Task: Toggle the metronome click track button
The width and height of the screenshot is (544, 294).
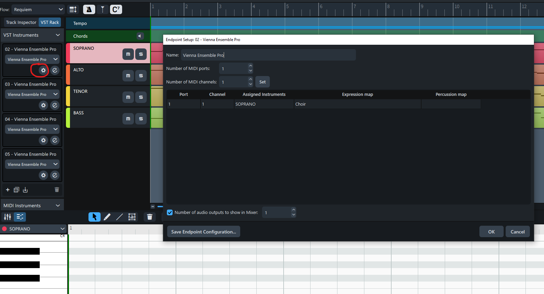Action: coord(89,9)
